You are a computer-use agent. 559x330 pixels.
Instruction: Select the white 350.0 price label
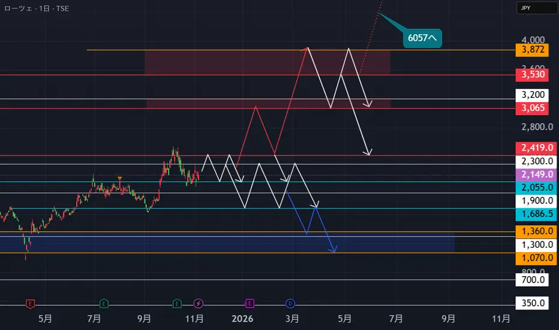[x=532, y=303]
